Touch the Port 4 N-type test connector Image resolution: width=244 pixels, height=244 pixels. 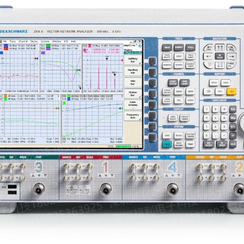[172, 189]
